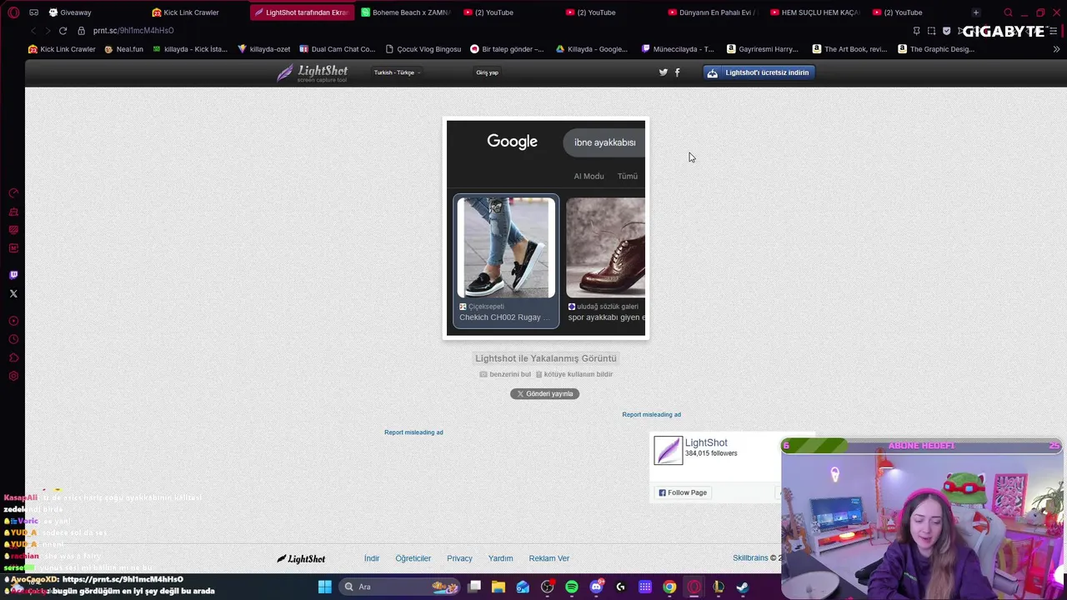The width and height of the screenshot is (1067, 600).
Task: Open Logitech G Hub taskbar icon
Action: (620, 587)
